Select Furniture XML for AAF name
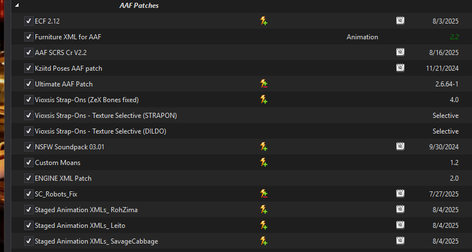This screenshot has width=472, height=252. (x=68, y=36)
